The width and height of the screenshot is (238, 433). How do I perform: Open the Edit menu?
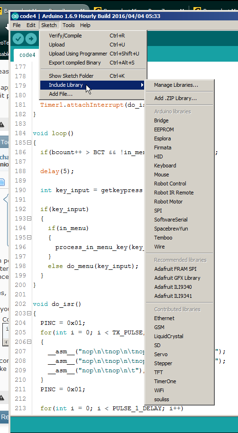click(x=31, y=25)
